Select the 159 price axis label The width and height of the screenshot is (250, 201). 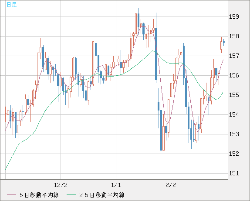click(234, 17)
